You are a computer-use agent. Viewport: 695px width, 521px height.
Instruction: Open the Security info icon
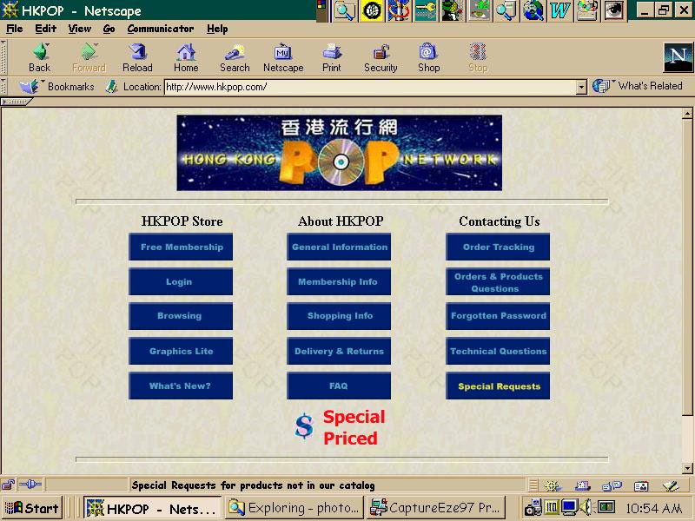click(x=381, y=57)
